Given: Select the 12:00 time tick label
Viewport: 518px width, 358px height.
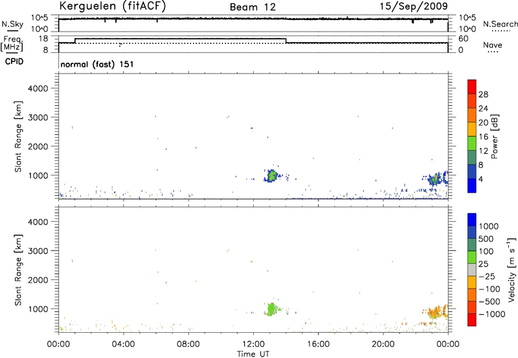Looking at the screenshot, I should (253, 344).
